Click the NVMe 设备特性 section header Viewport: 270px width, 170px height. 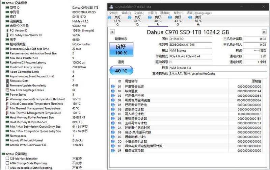tap(15, 154)
